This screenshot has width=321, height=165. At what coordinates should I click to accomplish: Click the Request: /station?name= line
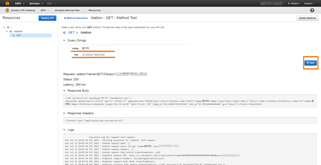[105, 74]
